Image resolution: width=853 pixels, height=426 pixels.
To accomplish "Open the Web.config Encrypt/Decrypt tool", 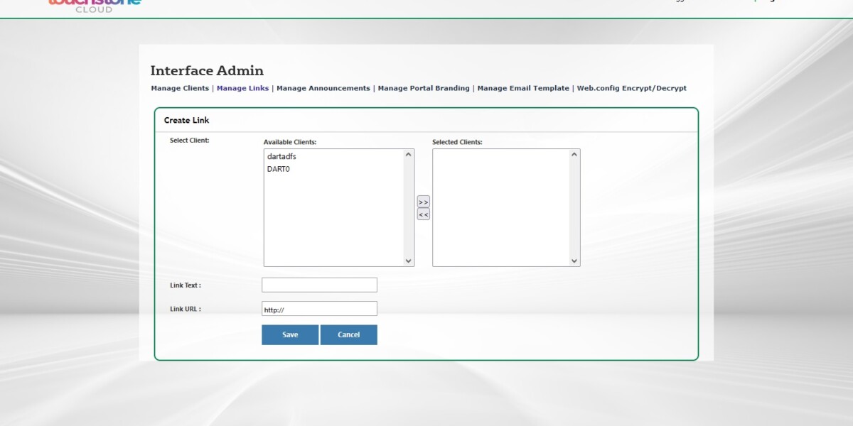I will pyautogui.click(x=631, y=88).
